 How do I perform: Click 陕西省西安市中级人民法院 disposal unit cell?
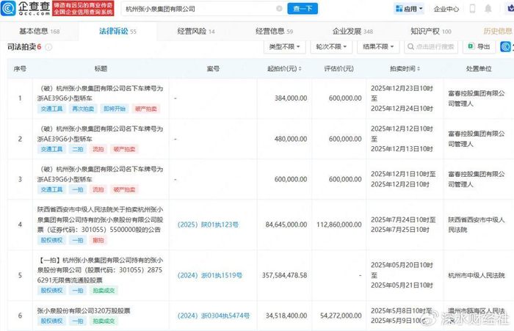click(477, 225)
